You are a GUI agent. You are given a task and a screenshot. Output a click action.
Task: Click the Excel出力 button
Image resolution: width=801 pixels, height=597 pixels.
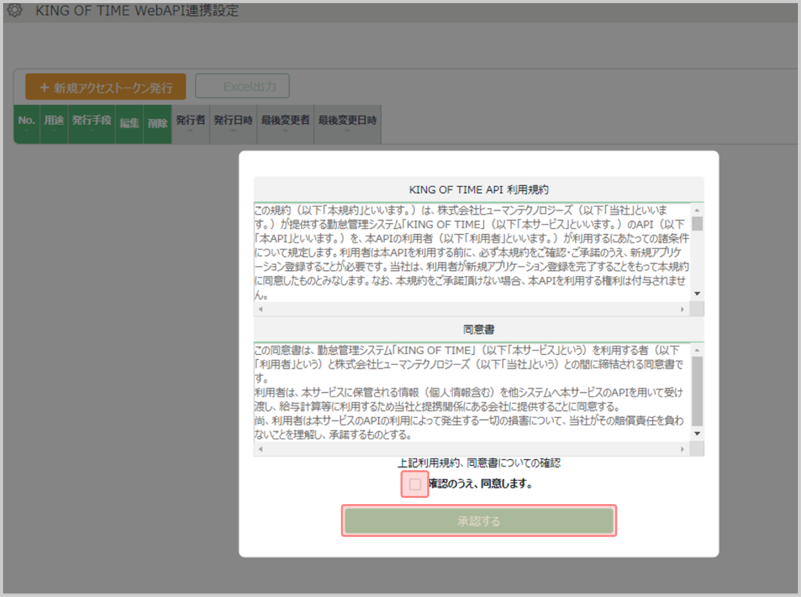coord(242,86)
